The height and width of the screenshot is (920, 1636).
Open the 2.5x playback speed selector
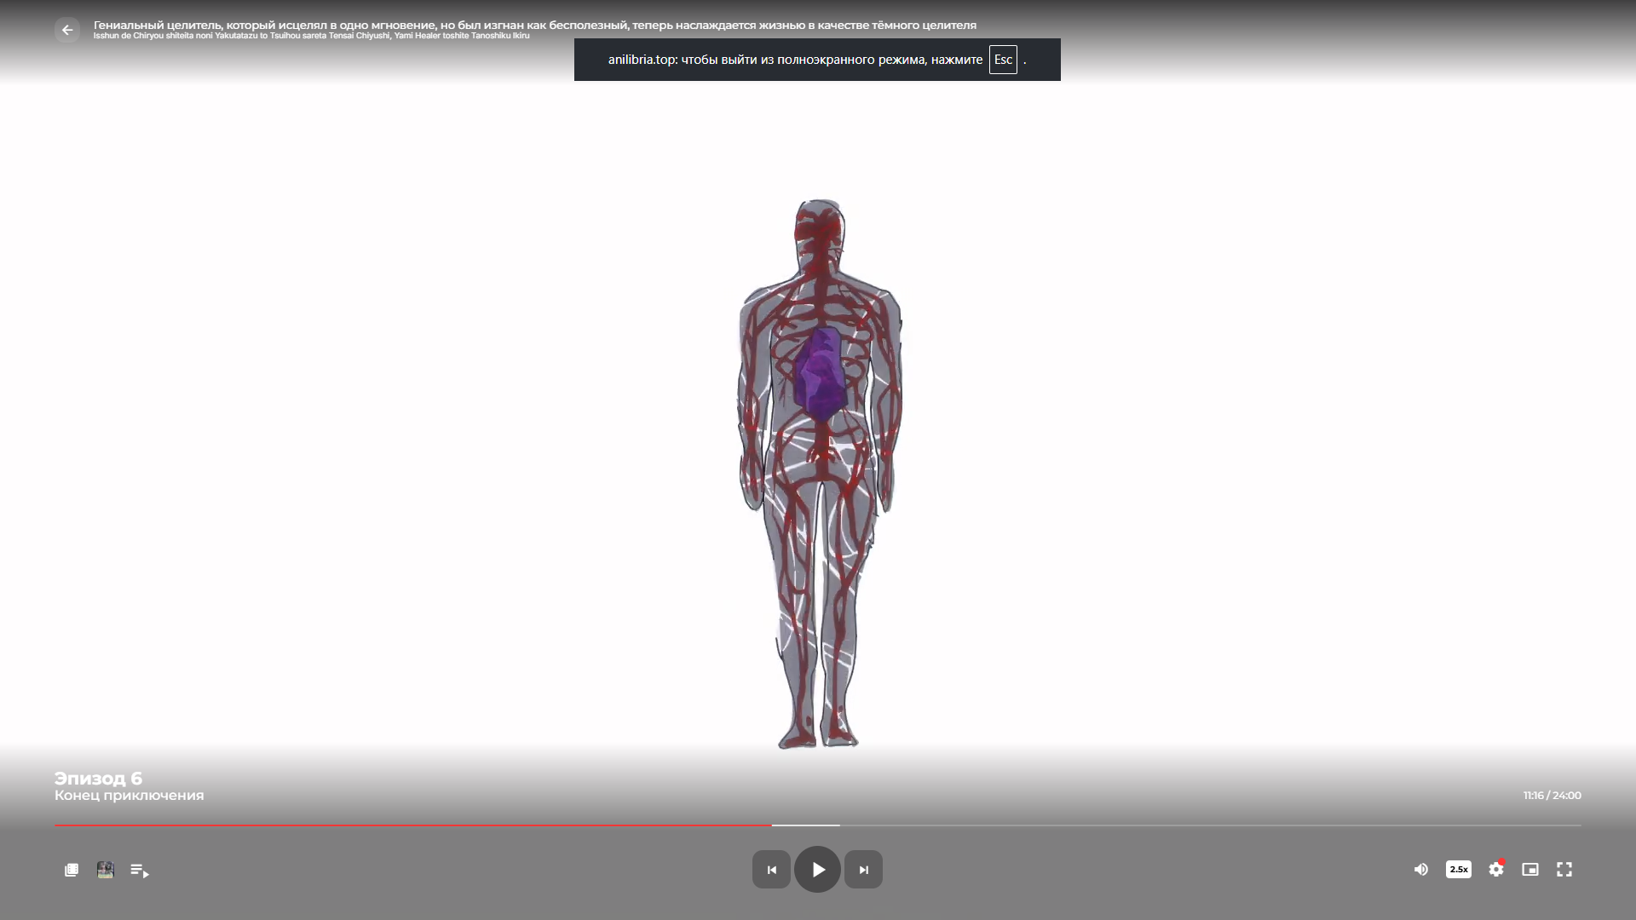1458,870
